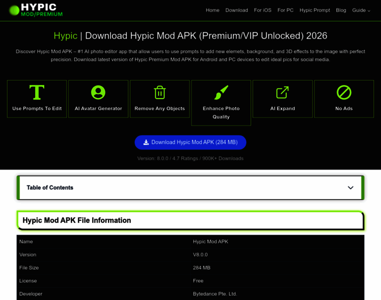Click the No Ads prohibition icon
This screenshot has width=381, height=300.
click(x=344, y=92)
